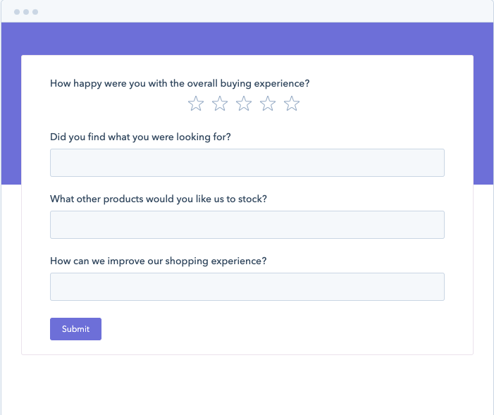
Task: Click the blank white area below the form card
Action: (x=247, y=384)
